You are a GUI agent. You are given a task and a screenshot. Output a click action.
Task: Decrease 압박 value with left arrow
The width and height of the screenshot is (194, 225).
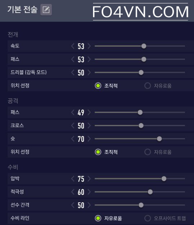(x=73, y=179)
